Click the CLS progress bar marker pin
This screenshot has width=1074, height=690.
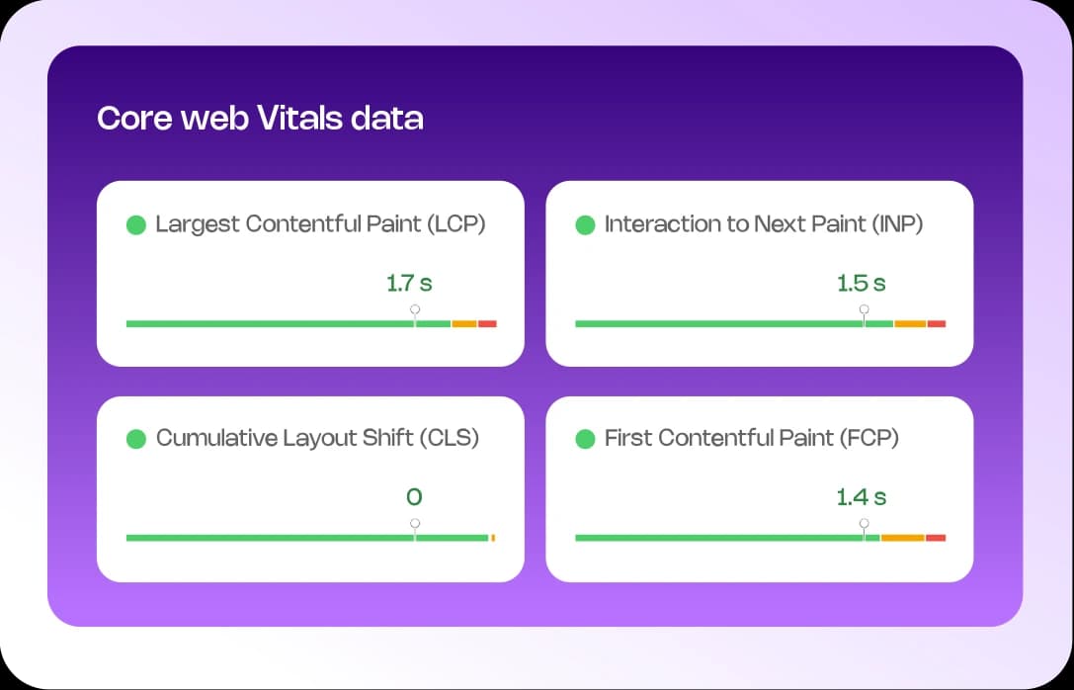(x=415, y=524)
